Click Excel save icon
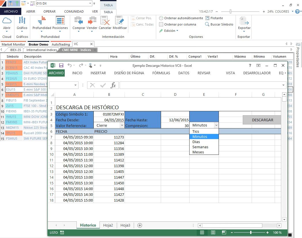The height and width of the screenshot is (238, 302). point(61,65)
